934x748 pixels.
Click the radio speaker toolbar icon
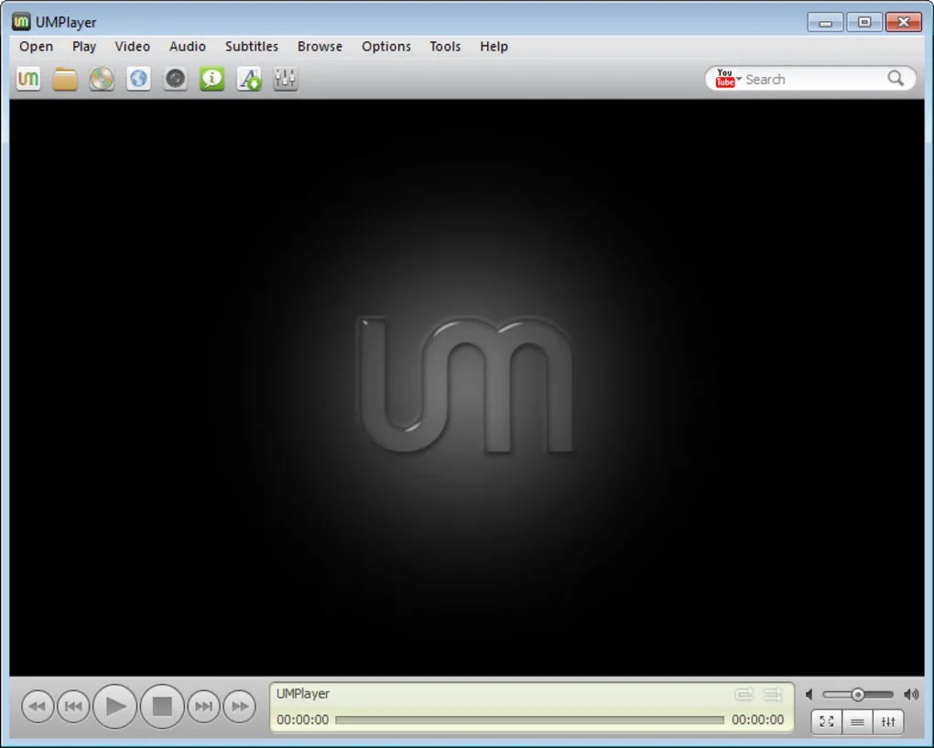[x=175, y=79]
